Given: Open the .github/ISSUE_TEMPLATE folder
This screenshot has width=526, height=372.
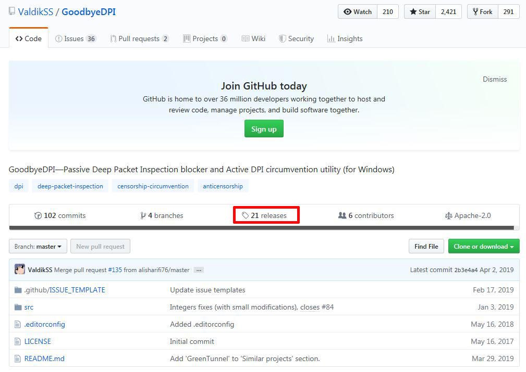Looking at the screenshot, I should 65,290.
